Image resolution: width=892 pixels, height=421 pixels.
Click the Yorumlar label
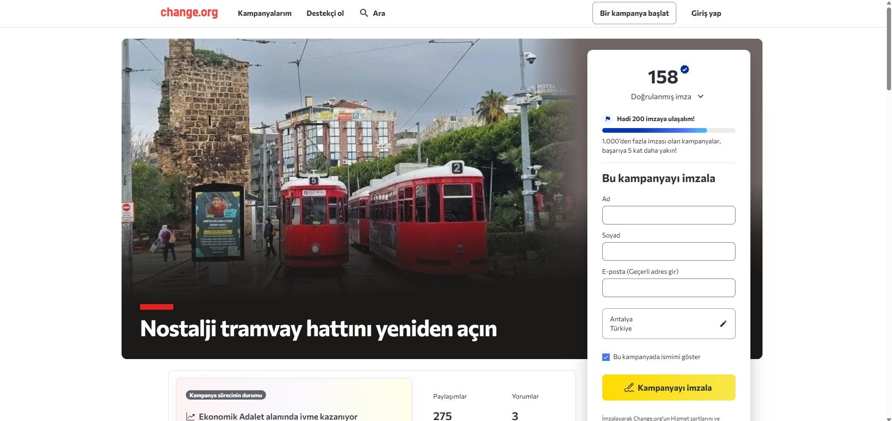tap(525, 396)
